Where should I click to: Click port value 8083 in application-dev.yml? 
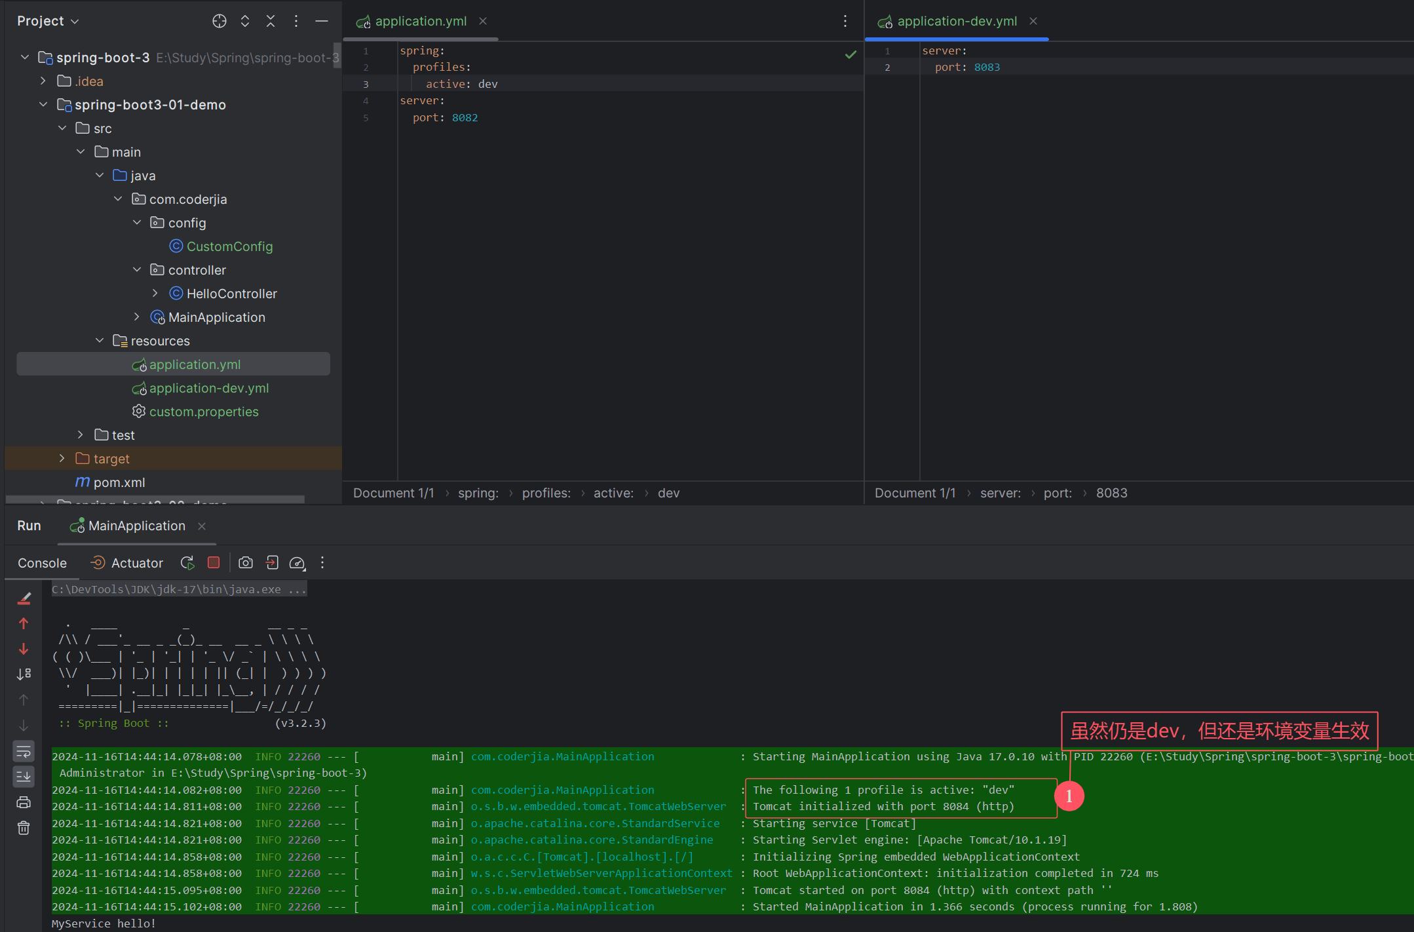click(x=987, y=67)
